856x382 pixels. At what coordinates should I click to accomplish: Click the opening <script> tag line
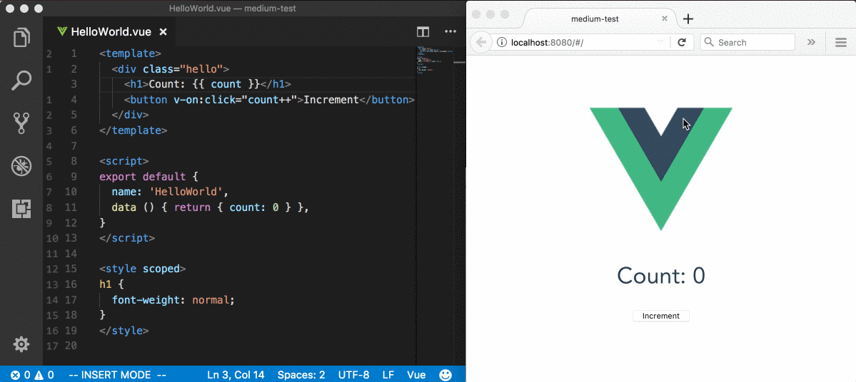124,162
